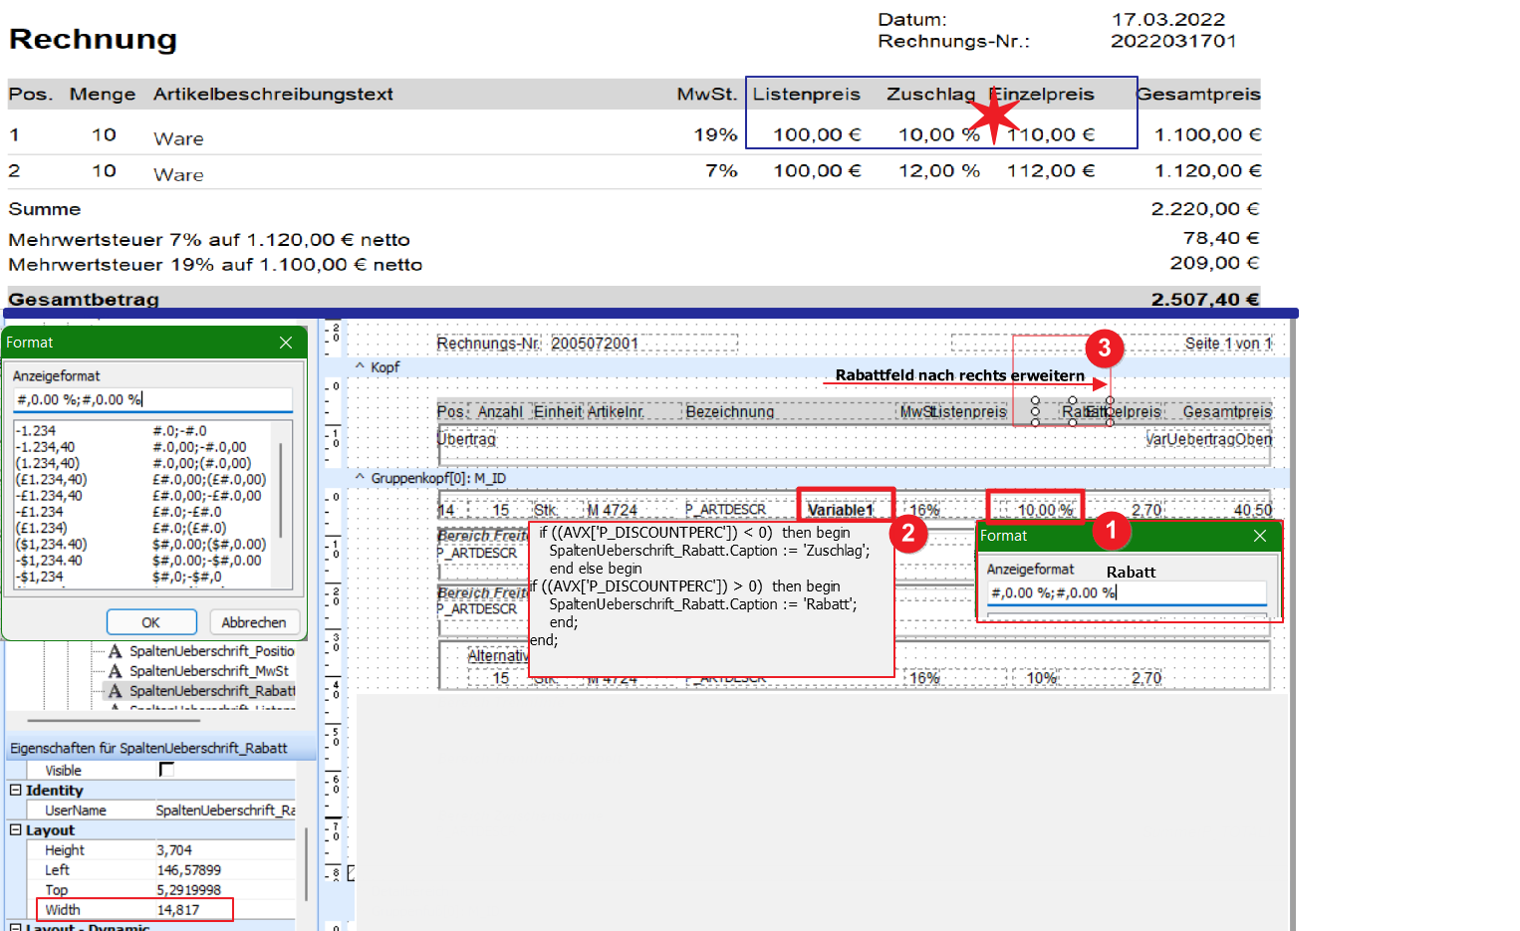
Task: Confirm the Format dialog with OK
Action: pyautogui.click(x=151, y=622)
